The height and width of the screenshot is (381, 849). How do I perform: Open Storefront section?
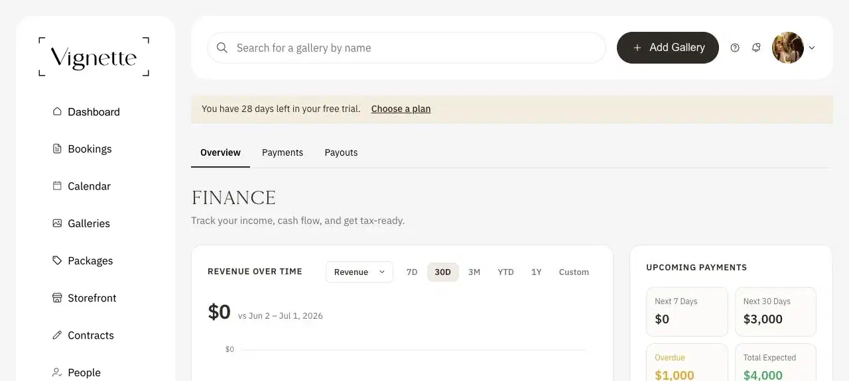coord(92,298)
